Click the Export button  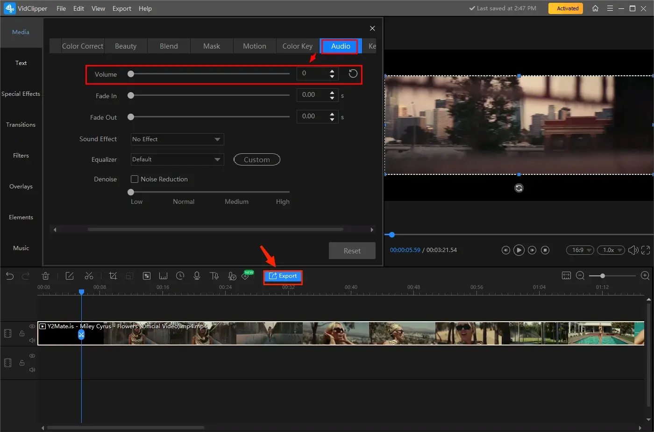coord(283,276)
